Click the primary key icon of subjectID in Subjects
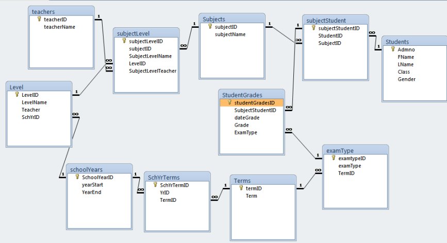 pos(210,26)
